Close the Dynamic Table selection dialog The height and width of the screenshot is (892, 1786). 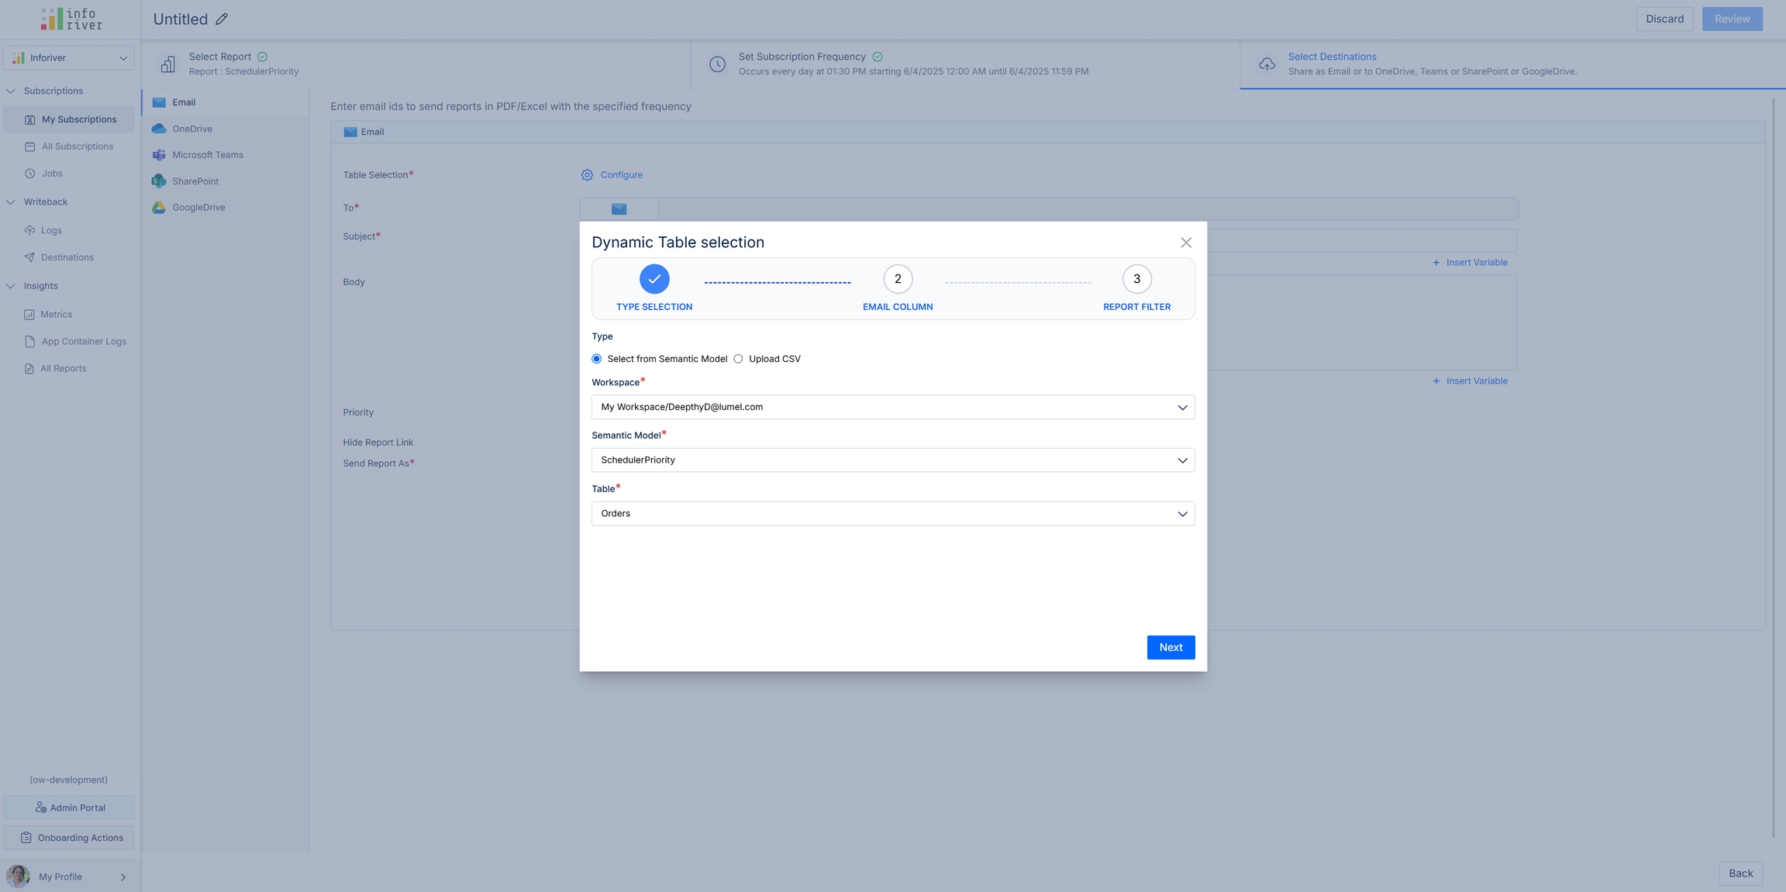(x=1185, y=243)
